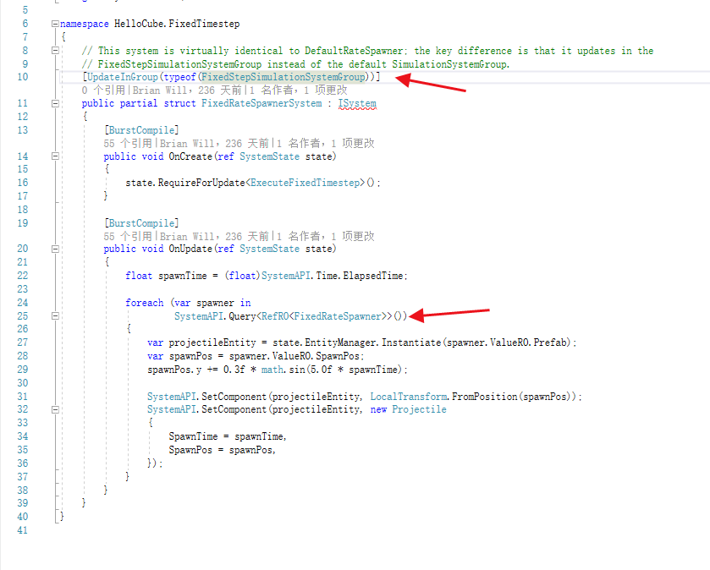Collapse the HelloCube.FixedTimestep namespace block
The height and width of the screenshot is (570, 710).
click(55, 24)
